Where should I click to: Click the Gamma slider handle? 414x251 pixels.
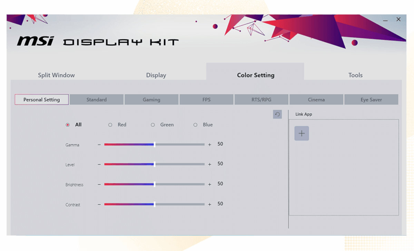coord(154,145)
